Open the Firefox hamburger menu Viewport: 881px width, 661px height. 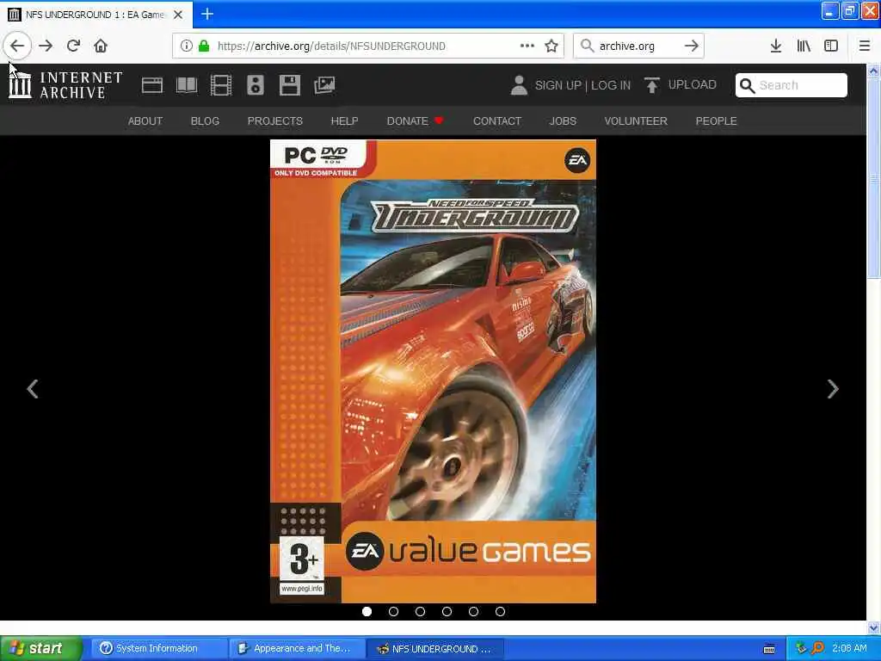tap(864, 46)
